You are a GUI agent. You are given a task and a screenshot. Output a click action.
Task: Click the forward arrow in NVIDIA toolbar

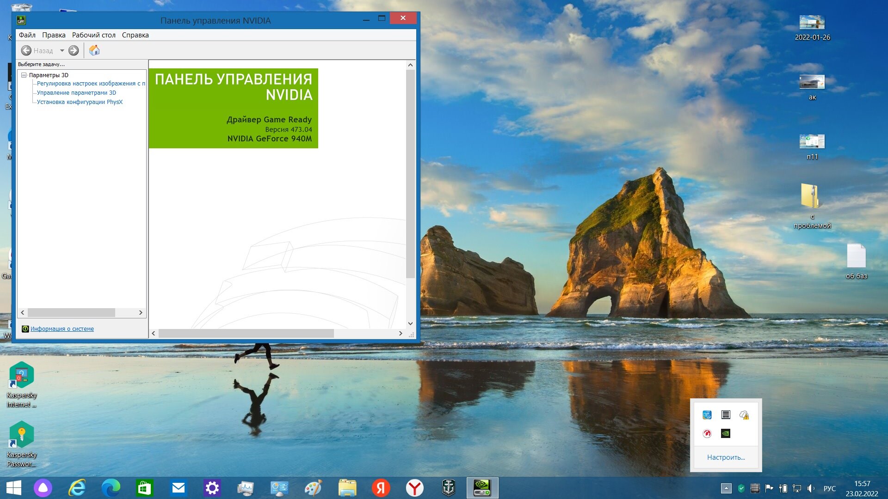click(x=74, y=50)
